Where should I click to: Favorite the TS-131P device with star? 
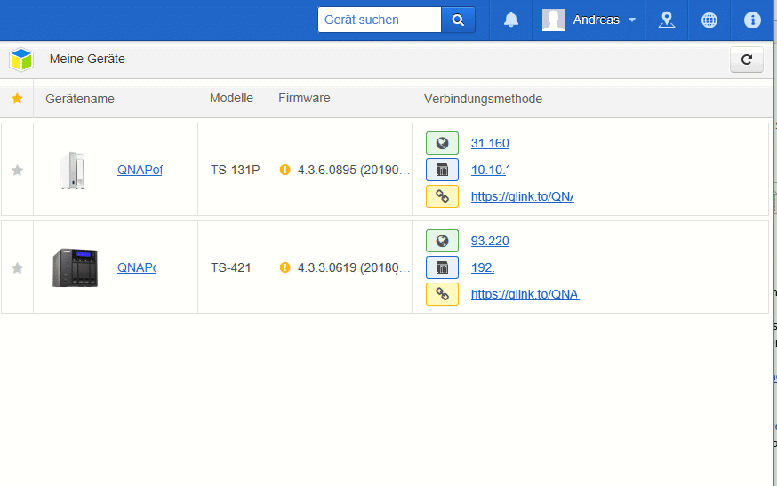pos(17,170)
